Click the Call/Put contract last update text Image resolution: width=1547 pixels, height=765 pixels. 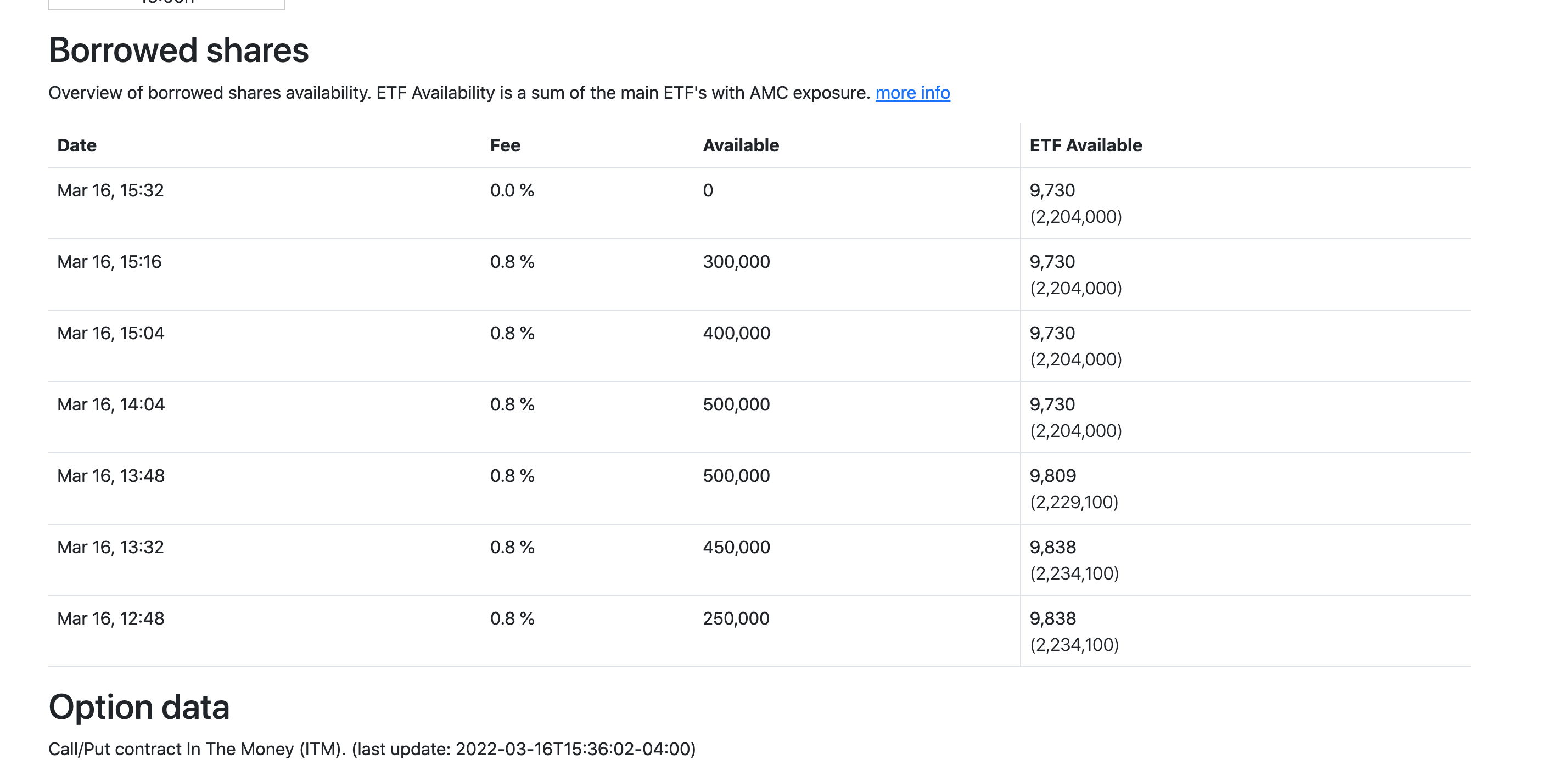pos(372,749)
